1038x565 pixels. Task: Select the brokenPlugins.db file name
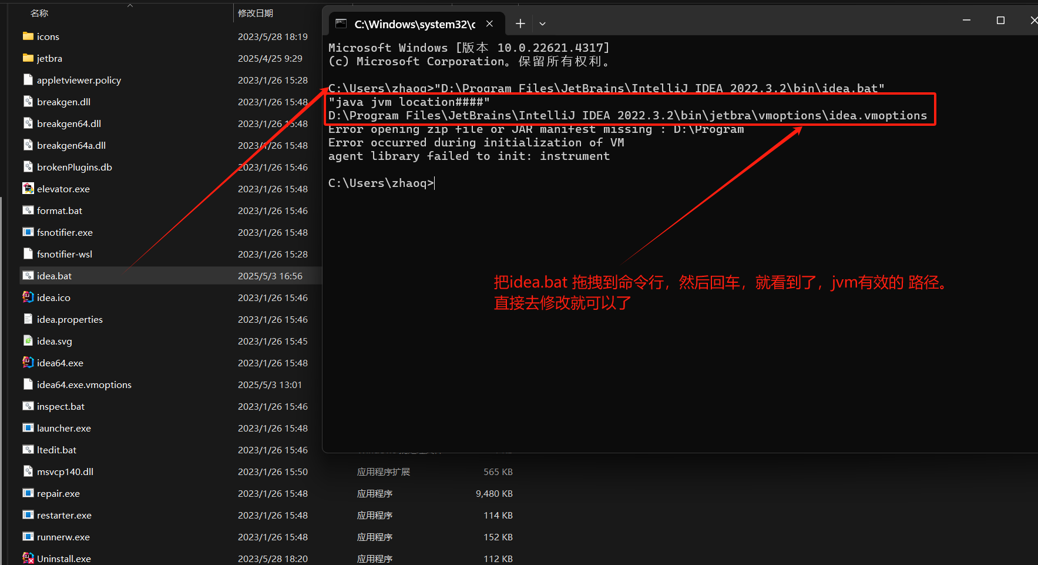[x=75, y=167]
